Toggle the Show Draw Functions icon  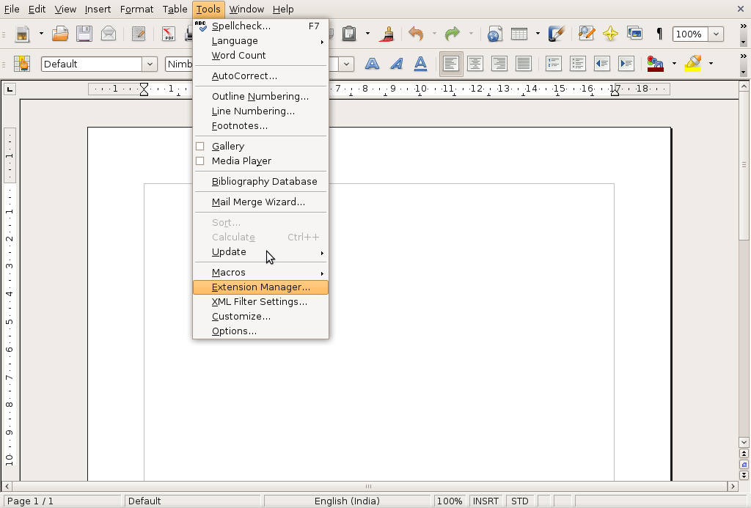coord(557,34)
